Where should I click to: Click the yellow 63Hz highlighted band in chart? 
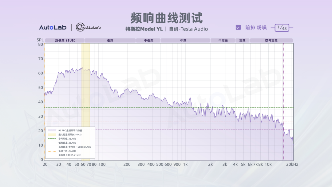(x=85, y=92)
